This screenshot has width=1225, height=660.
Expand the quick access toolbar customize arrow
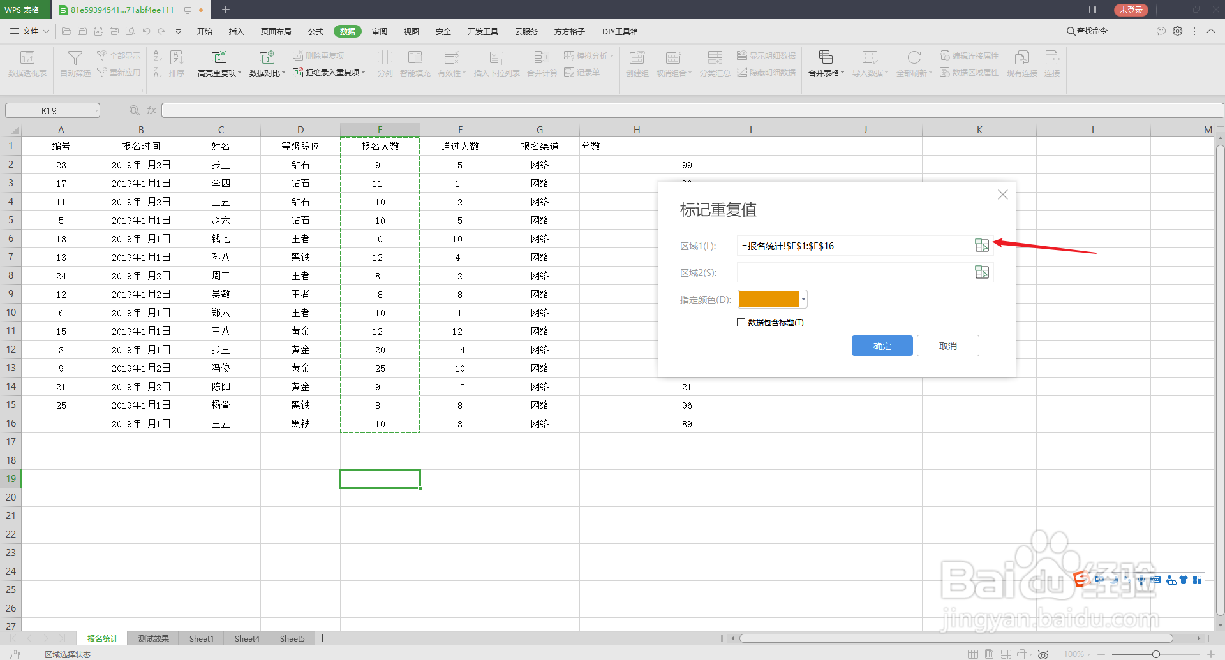click(x=178, y=31)
